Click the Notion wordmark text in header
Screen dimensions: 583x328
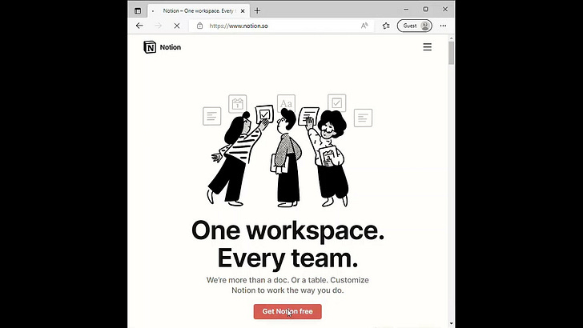[x=171, y=47]
